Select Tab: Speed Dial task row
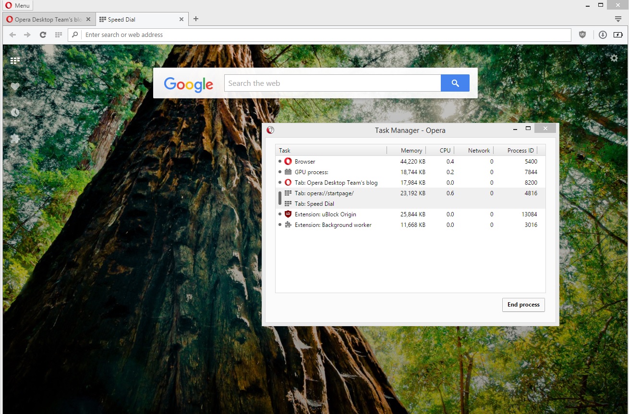This screenshot has width=629, height=414. click(410, 204)
